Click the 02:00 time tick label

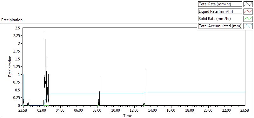pyautogui.click(x=42, y=111)
